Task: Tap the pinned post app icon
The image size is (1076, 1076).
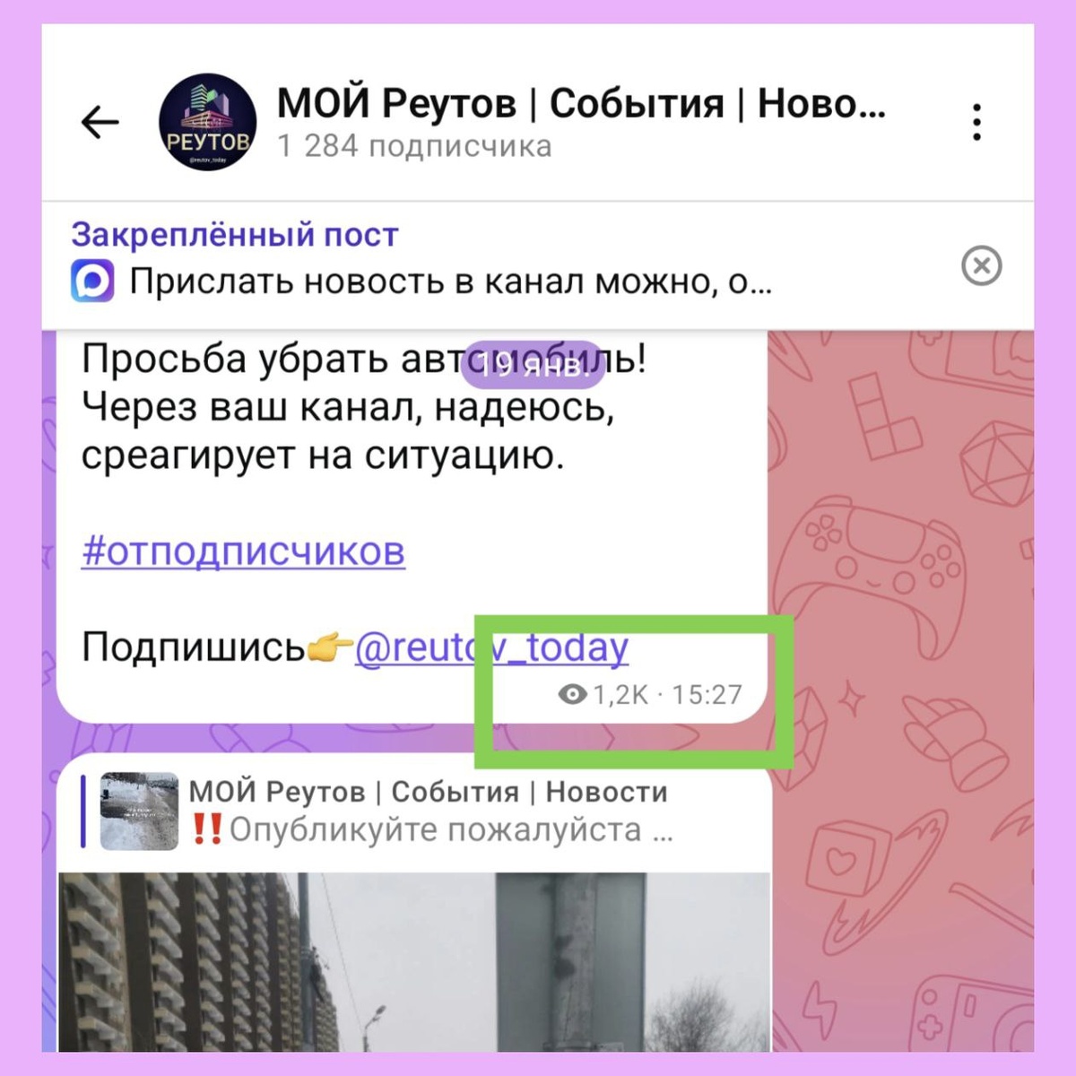Action: coord(92,282)
